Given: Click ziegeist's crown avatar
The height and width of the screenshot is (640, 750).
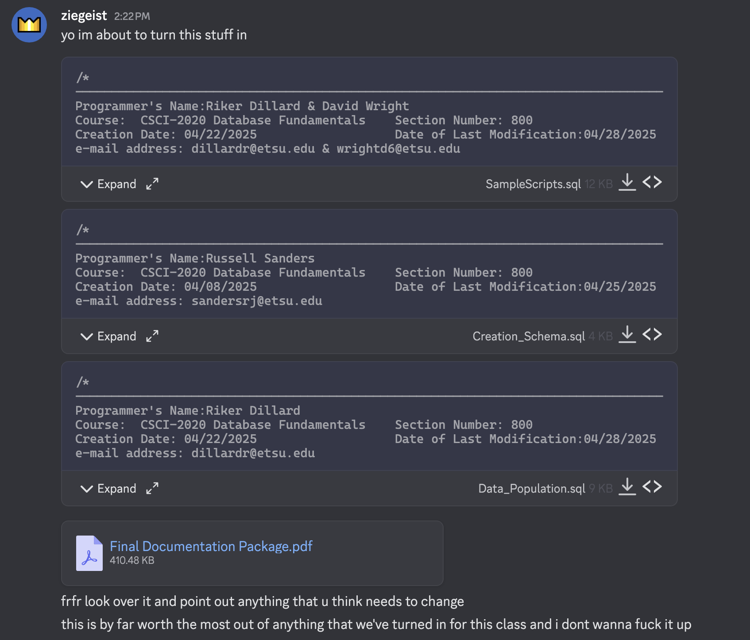Looking at the screenshot, I should (29, 25).
